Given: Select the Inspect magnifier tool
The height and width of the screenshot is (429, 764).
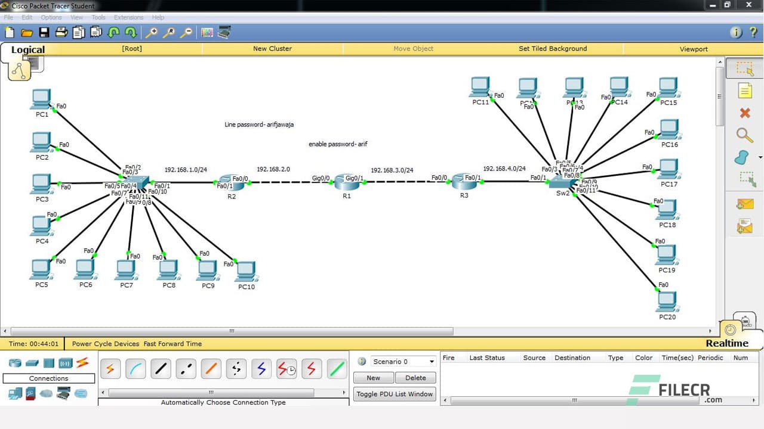Looking at the screenshot, I should tap(745, 136).
